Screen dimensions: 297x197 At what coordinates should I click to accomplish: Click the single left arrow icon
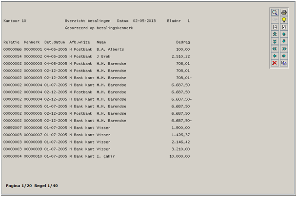(x=275, y=56)
